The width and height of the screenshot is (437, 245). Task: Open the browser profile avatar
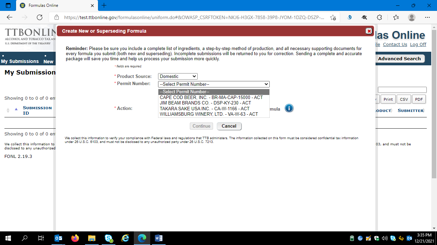[412, 17]
